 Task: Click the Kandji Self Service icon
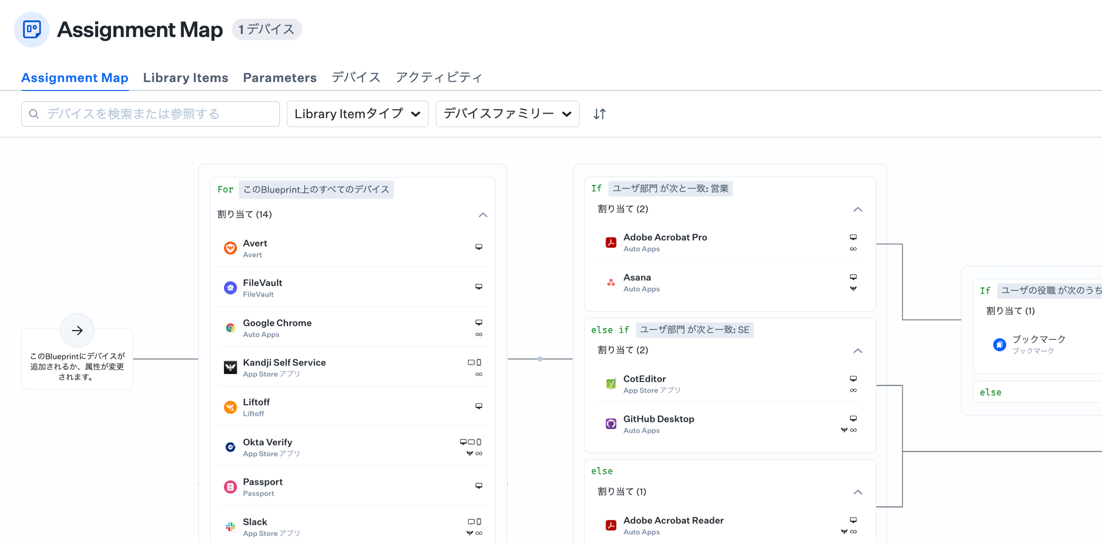[230, 367]
